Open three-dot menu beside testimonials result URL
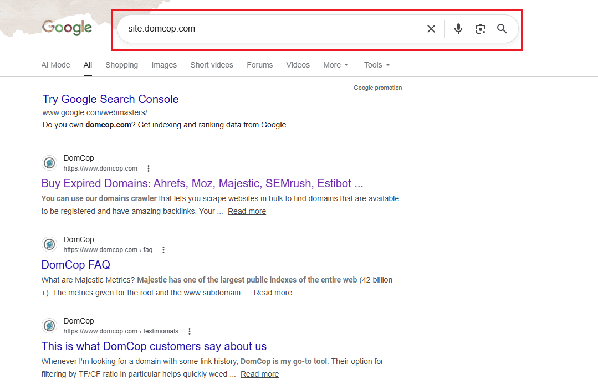Image resolution: width=598 pixels, height=390 pixels. tap(189, 331)
